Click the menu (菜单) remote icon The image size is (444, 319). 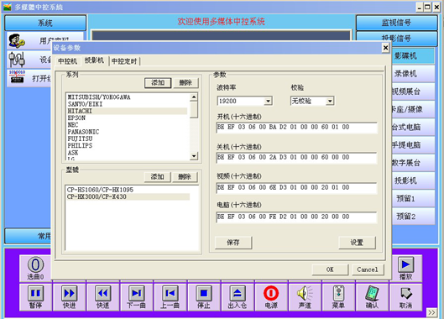pos(338,293)
